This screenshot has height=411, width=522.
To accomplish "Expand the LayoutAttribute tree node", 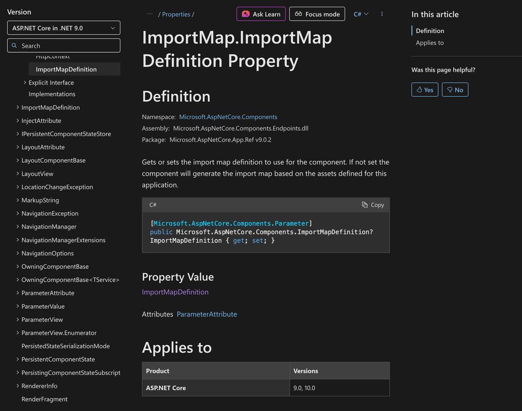I will pos(18,147).
